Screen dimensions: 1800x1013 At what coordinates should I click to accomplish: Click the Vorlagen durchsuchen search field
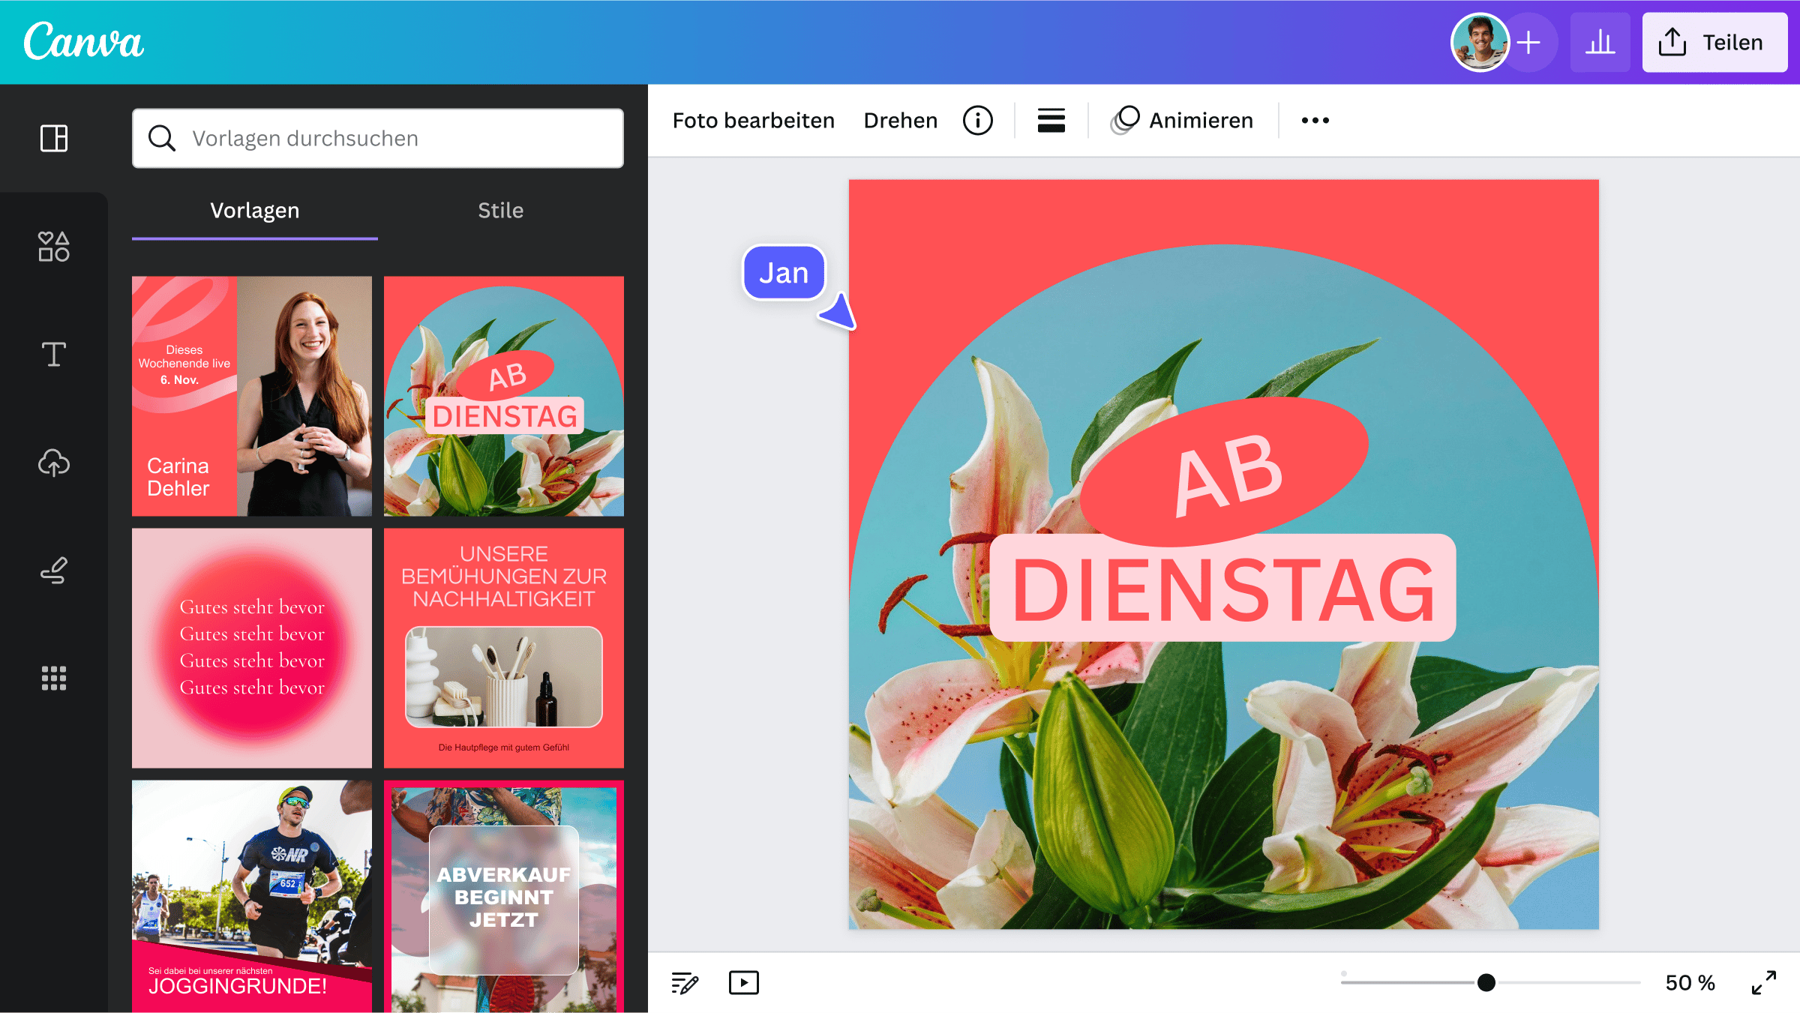pos(377,138)
